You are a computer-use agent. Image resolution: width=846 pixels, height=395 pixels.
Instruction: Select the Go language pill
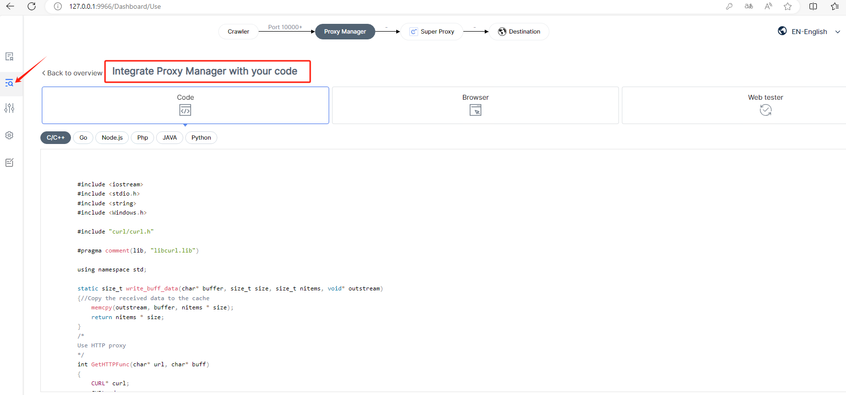83,138
